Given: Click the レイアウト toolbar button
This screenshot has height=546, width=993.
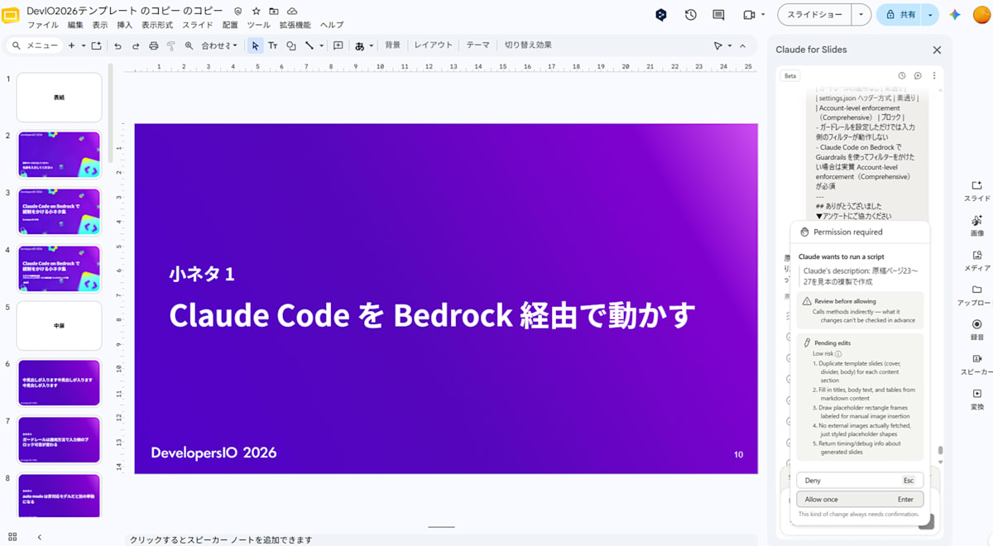Looking at the screenshot, I should (x=434, y=45).
